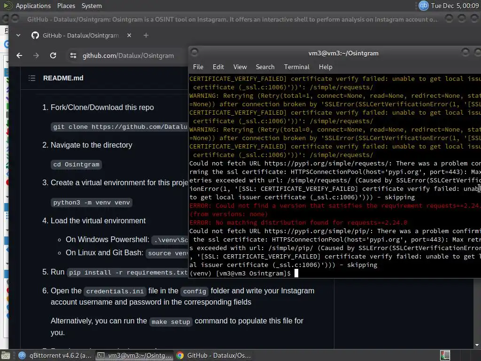This screenshot has height=361, width=481.
Task: Switch to vm3@vm3:~/Osintgram taskbar entry
Action: pos(134,355)
